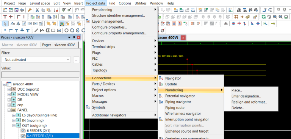The height and width of the screenshot is (139, 291).
Task: Collapse the sivacon 400V project node
Action: click(5, 84)
